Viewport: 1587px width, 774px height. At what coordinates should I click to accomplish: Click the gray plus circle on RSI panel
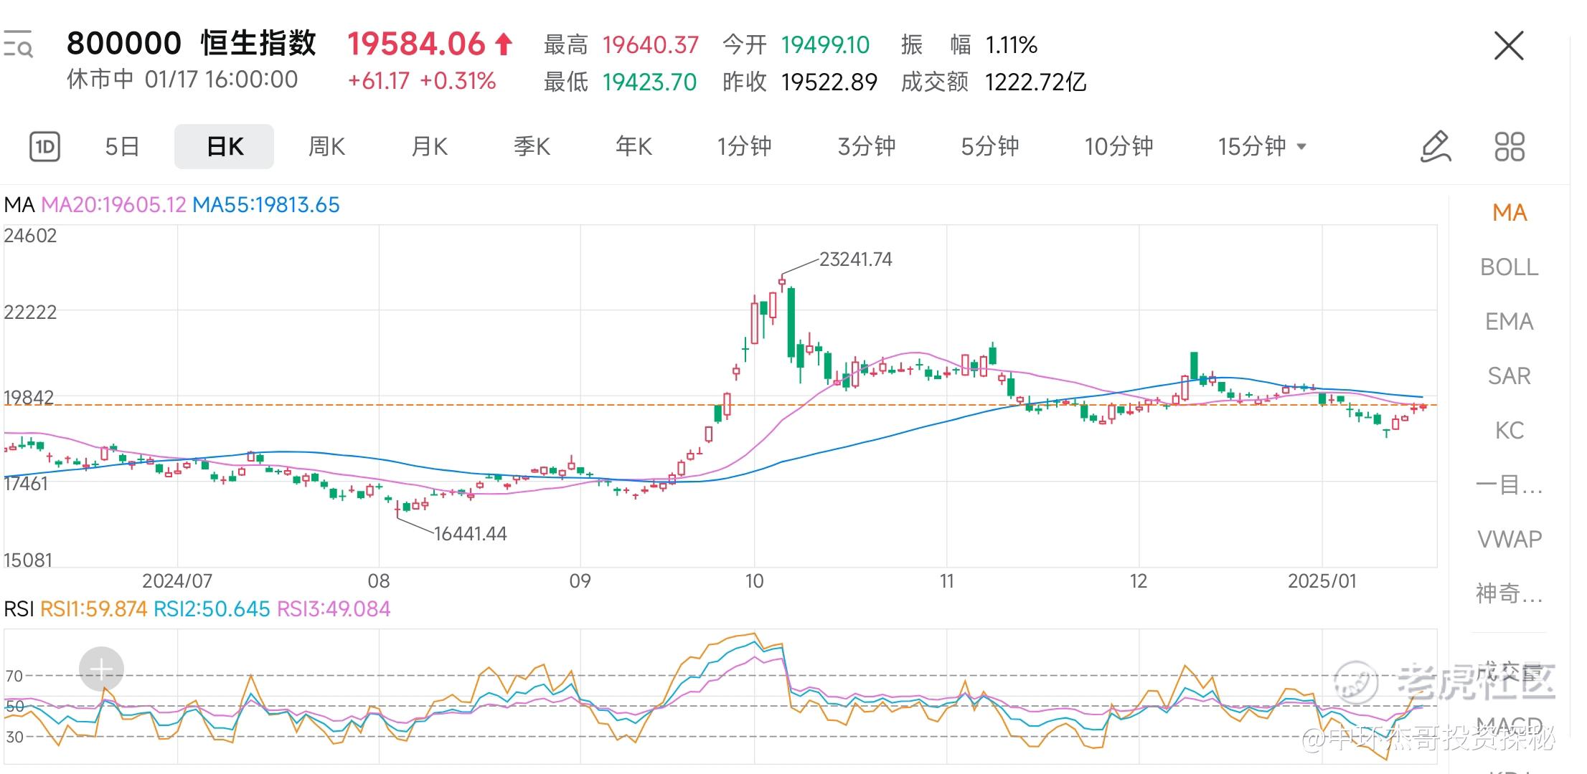tap(101, 669)
